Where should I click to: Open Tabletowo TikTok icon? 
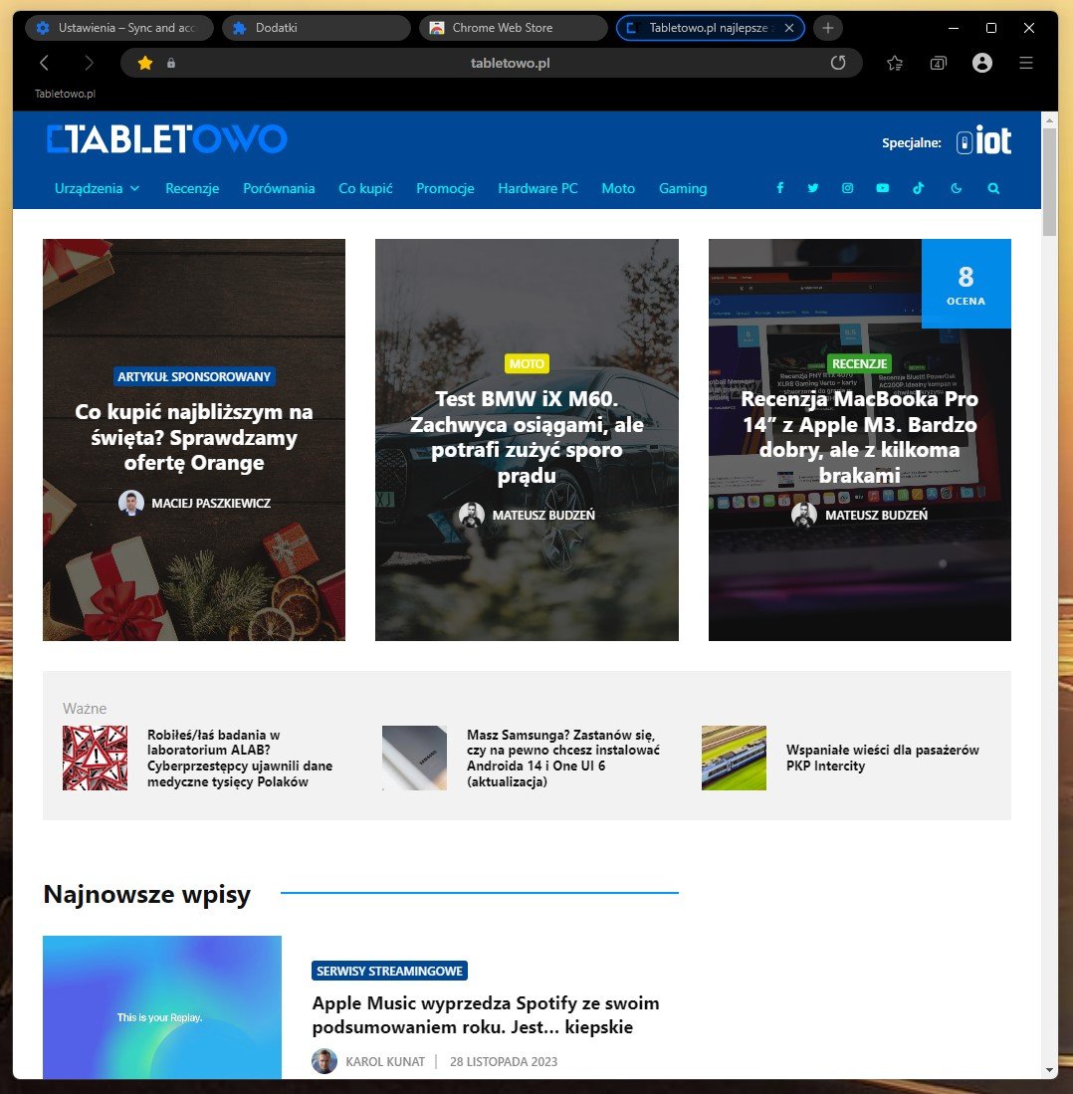(919, 188)
